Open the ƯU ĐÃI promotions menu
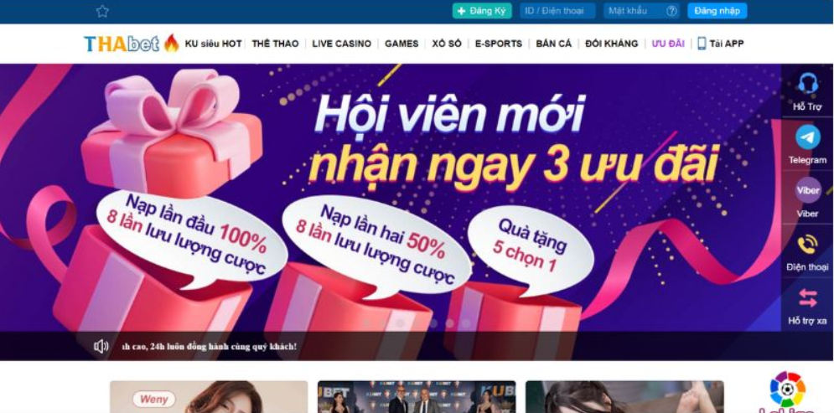The image size is (834, 413). pyautogui.click(x=668, y=44)
